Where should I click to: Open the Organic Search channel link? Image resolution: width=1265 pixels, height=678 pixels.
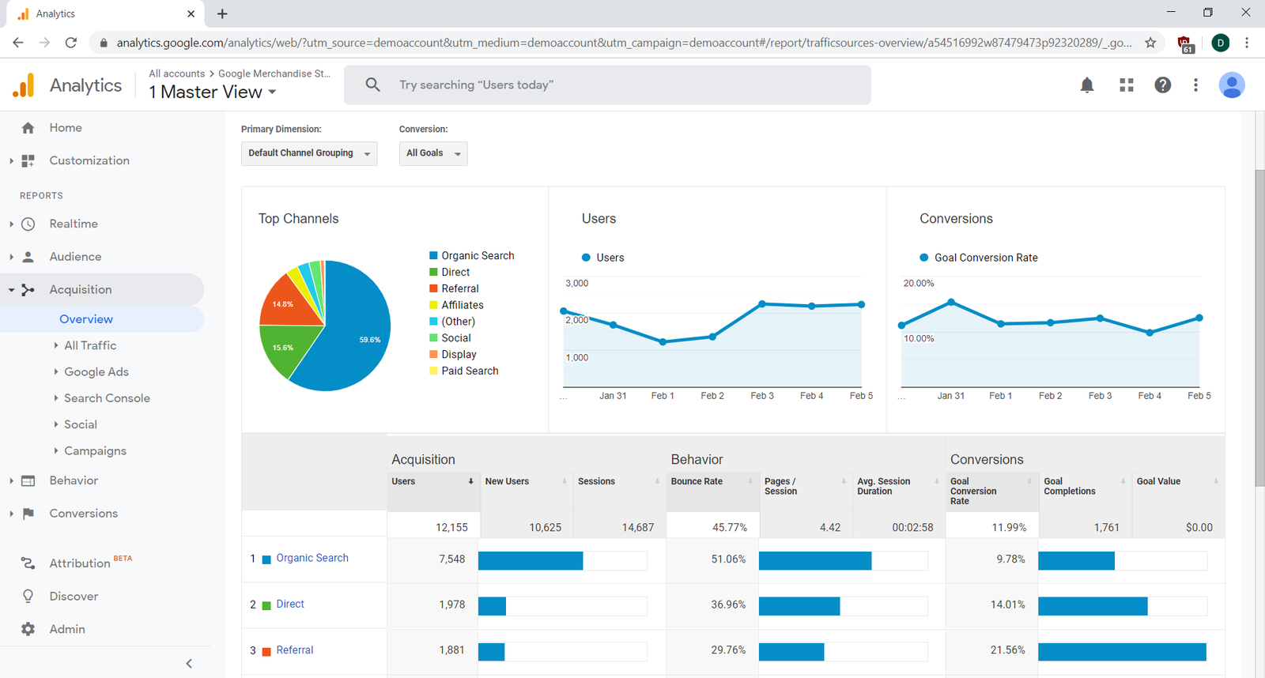(x=312, y=558)
